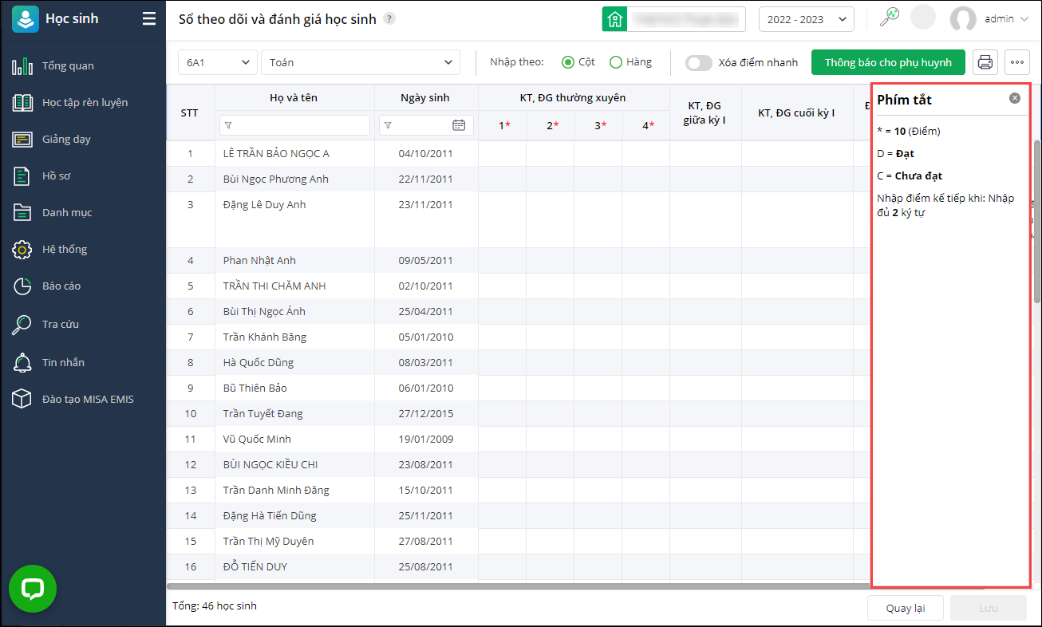Open Tra cứu in the sidebar
Viewport: 1042px width, 627px height.
[61, 325]
